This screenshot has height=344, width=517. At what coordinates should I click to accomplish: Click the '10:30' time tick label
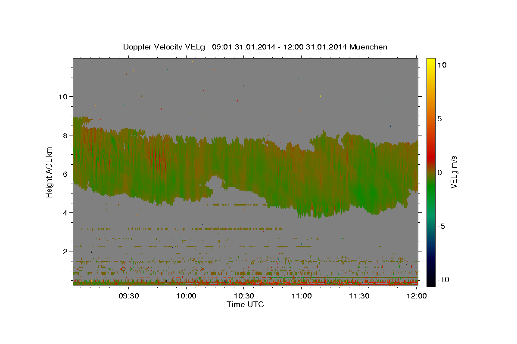[x=244, y=296]
